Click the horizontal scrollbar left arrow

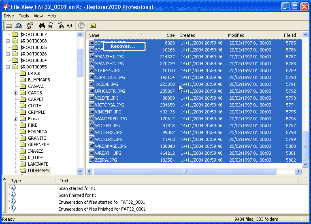89,171
